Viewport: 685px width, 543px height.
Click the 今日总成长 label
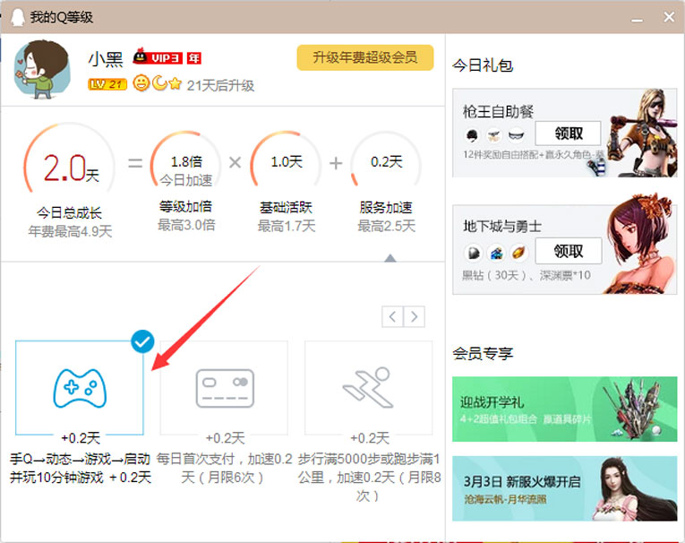[70, 213]
